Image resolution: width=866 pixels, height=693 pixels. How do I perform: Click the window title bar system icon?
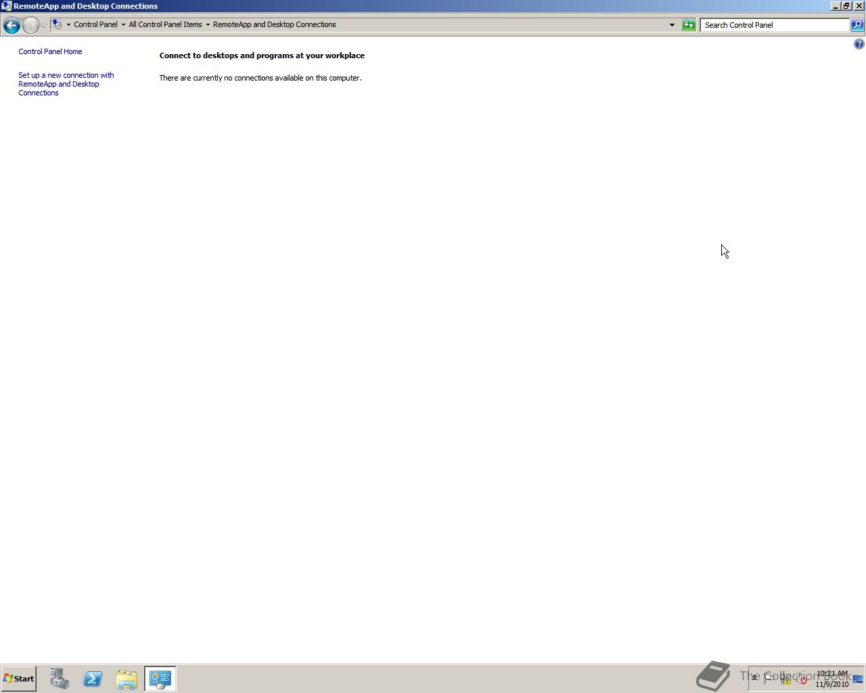pyautogui.click(x=6, y=6)
